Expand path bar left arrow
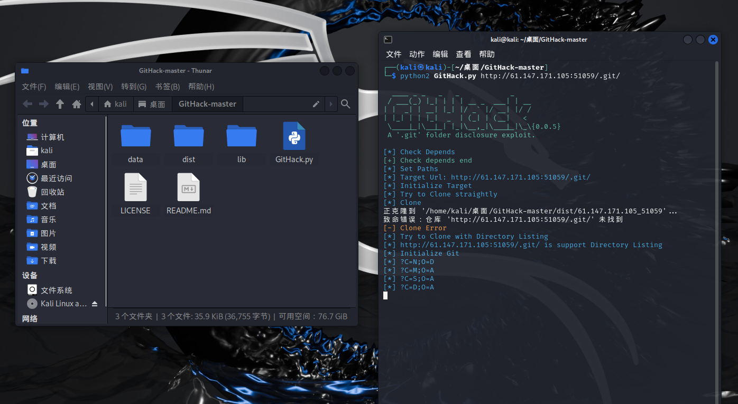This screenshot has height=404, width=738. [92, 104]
